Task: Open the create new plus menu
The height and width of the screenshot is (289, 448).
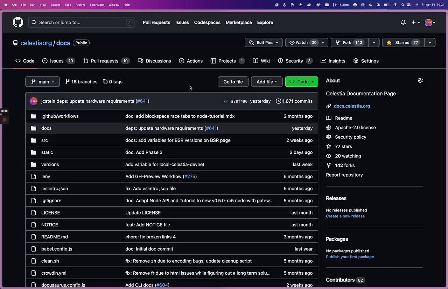Action: click(415, 22)
